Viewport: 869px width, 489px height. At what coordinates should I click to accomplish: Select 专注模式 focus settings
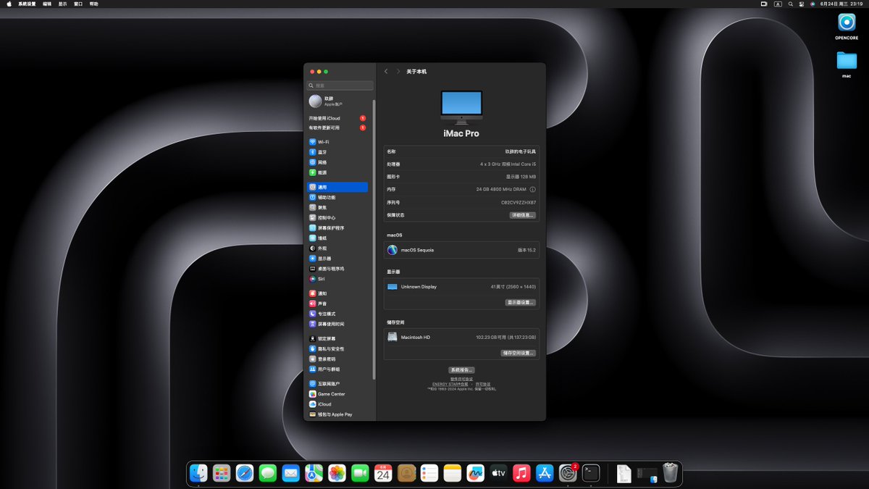(337, 314)
